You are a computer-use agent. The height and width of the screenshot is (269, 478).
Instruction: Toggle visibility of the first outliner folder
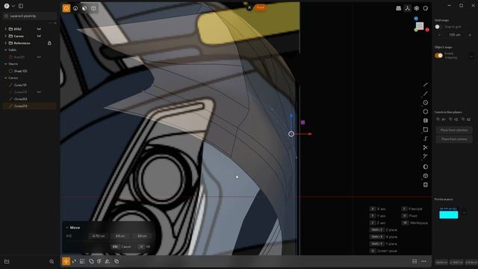click(39, 29)
